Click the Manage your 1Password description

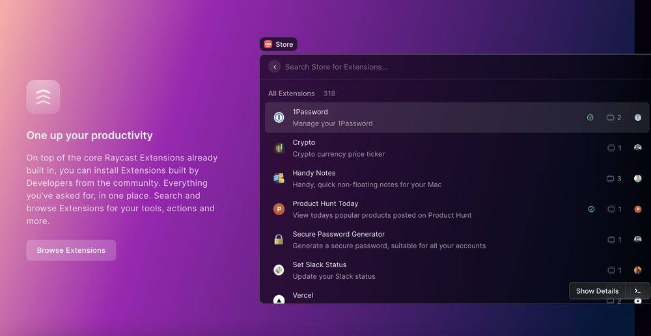click(x=333, y=123)
